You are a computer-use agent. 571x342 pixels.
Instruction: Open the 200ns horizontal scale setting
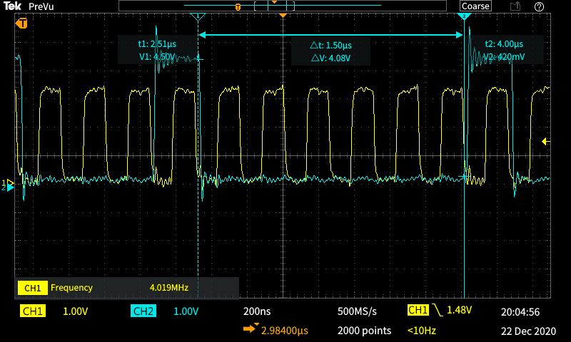257,311
